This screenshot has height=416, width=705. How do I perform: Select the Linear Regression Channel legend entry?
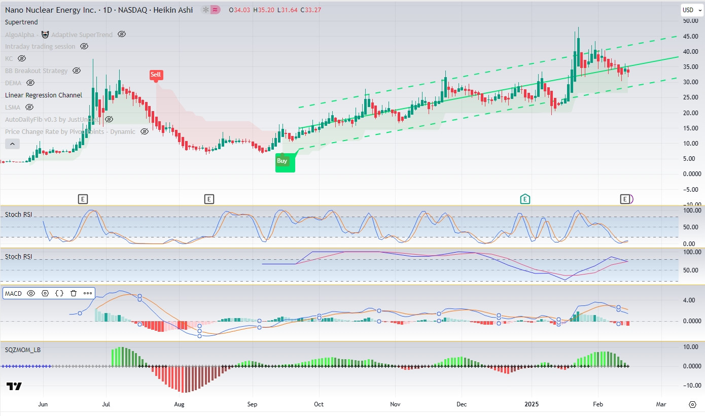pyautogui.click(x=44, y=95)
